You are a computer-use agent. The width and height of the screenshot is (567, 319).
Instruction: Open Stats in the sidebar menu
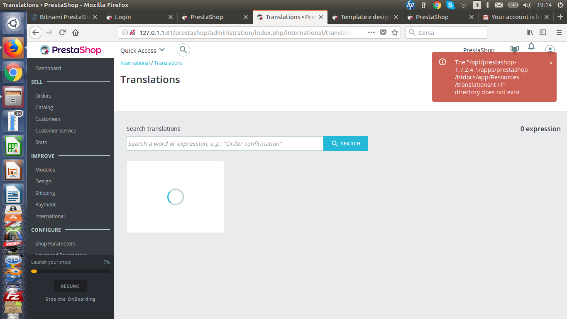pyautogui.click(x=41, y=142)
